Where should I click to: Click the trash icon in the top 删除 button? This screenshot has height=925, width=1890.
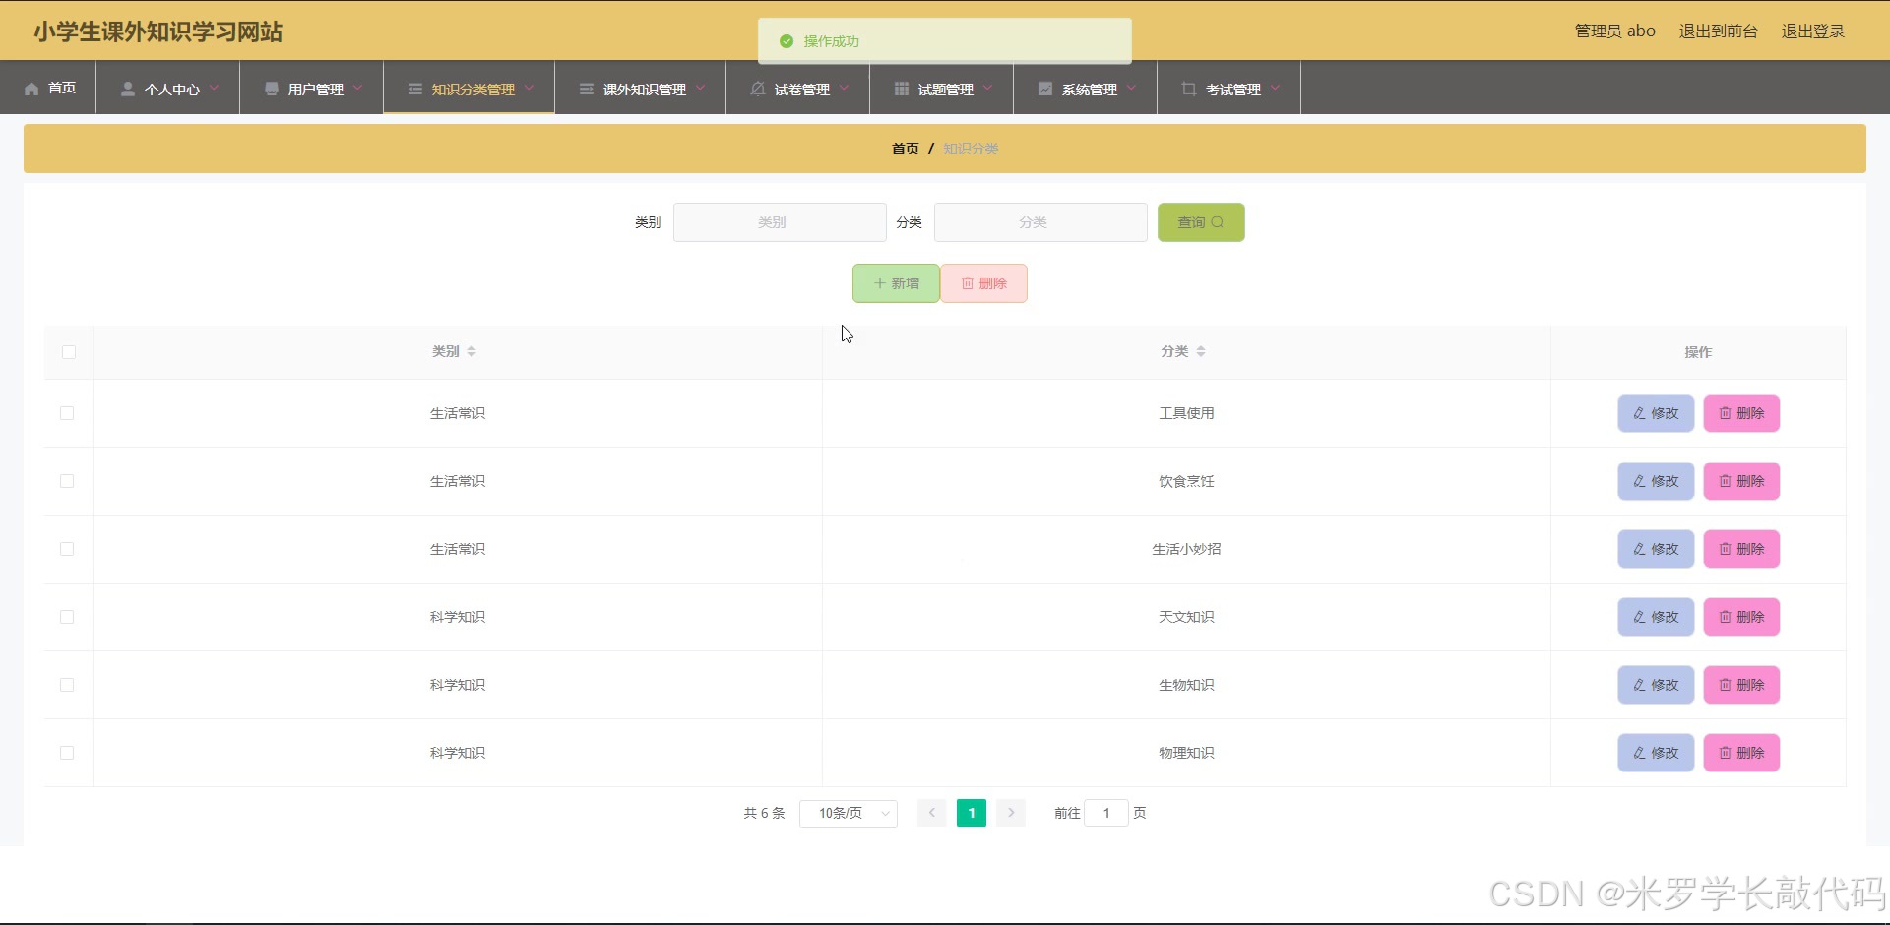pyautogui.click(x=968, y=283)
